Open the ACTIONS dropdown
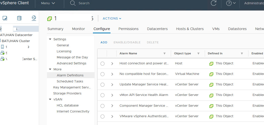 coord(112,19)
